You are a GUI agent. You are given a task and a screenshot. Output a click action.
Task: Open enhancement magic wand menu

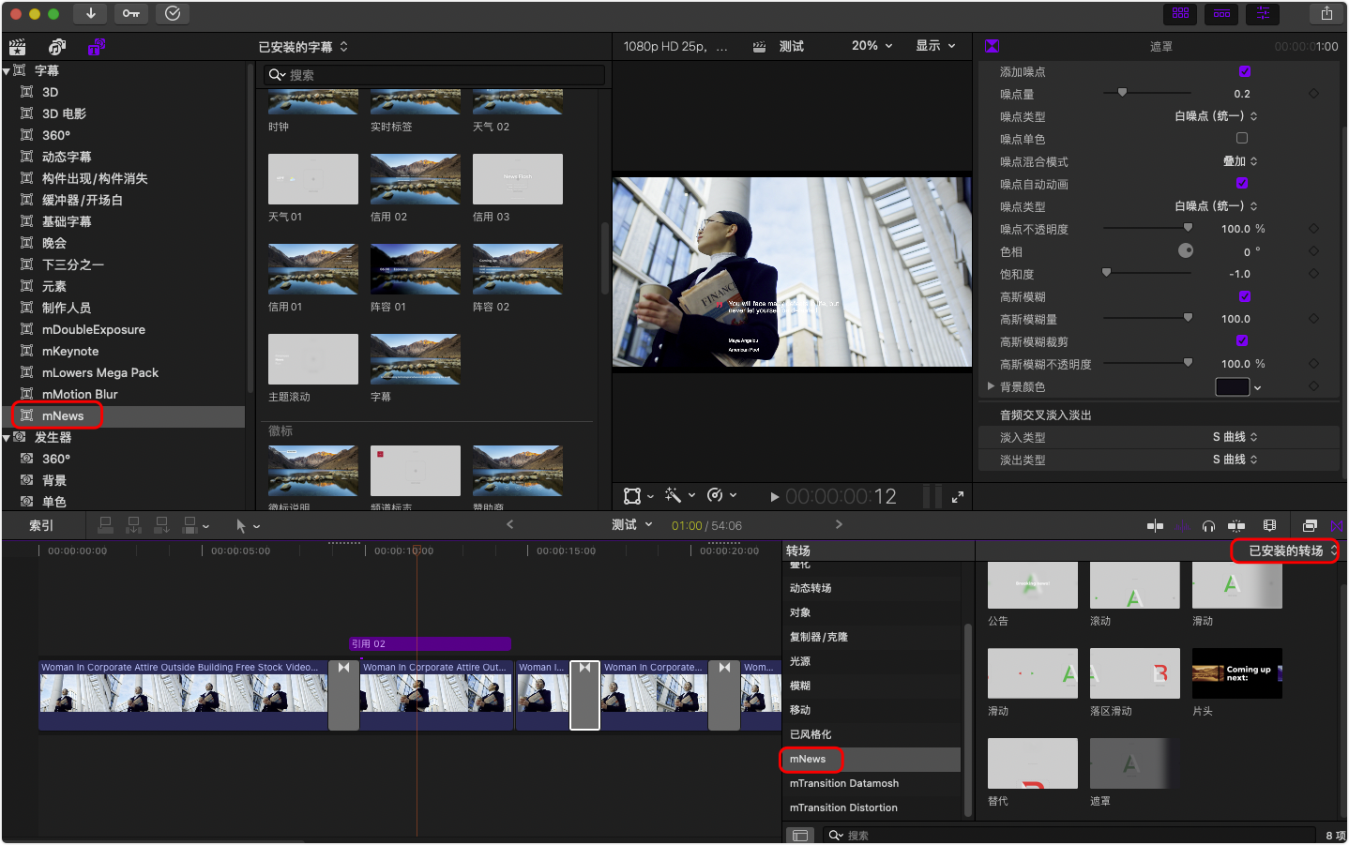pos(679,495)
